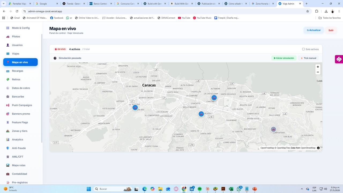
Task: Click the Datos de cobro gear icon
Action: coord(8,88)
